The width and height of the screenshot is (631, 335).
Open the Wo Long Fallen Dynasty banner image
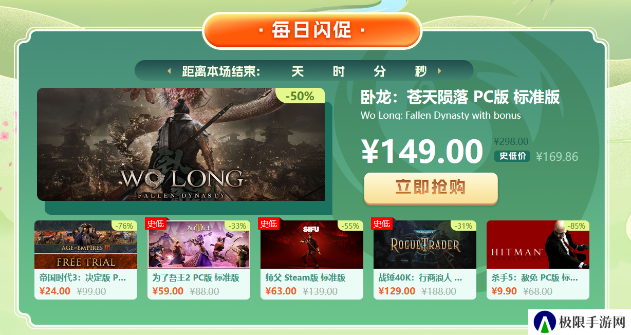(x=181, y=144)
